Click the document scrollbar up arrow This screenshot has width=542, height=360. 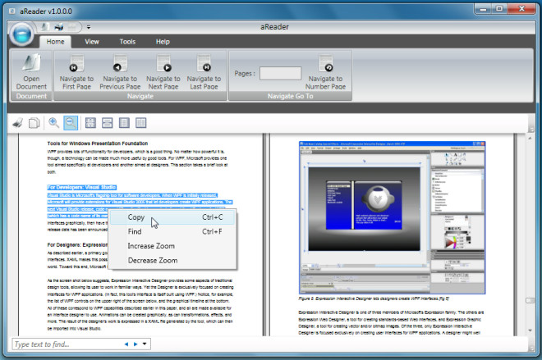(531, 138)
